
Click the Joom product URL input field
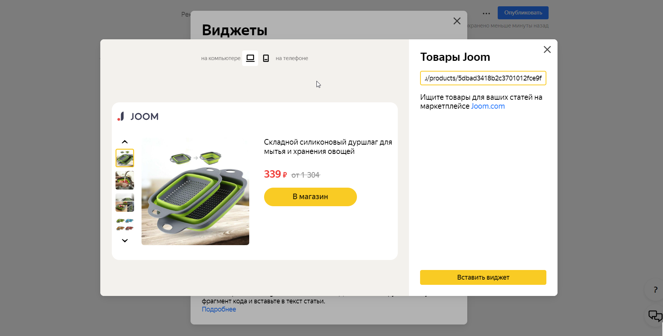point(483,78)
